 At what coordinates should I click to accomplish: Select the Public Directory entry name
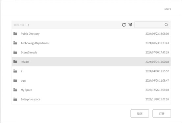[30, 34]
